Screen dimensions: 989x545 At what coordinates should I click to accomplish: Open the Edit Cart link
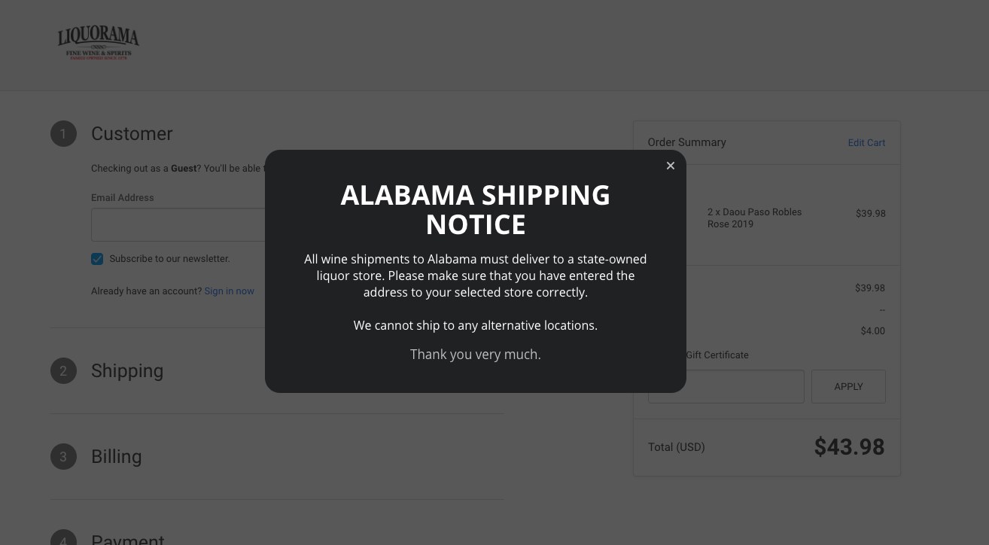coord(866,143)
